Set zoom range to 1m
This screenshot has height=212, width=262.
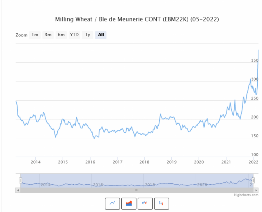coord(35,35)
